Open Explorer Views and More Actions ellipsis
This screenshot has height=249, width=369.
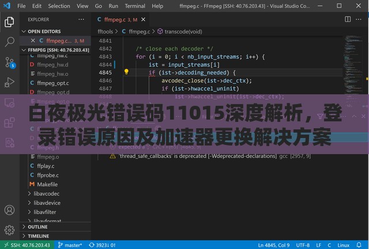[x=81, y=20]
